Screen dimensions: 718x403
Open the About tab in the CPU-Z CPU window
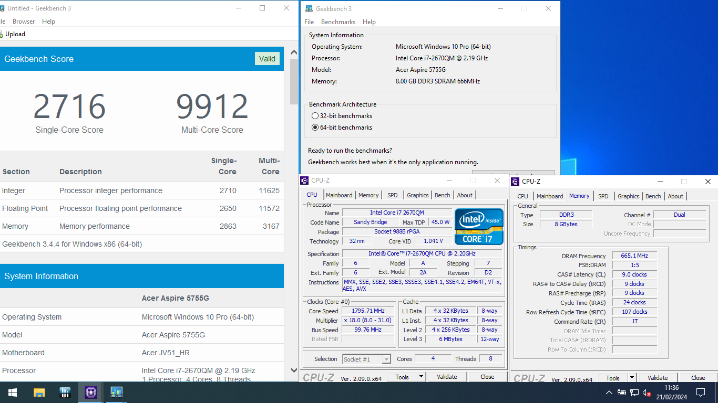coord(465,195)
